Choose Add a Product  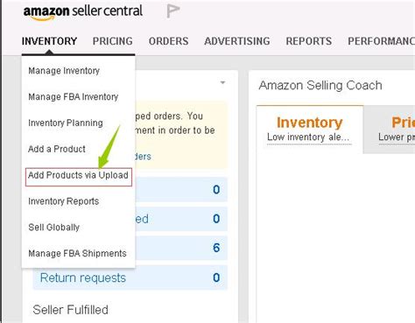57,149
